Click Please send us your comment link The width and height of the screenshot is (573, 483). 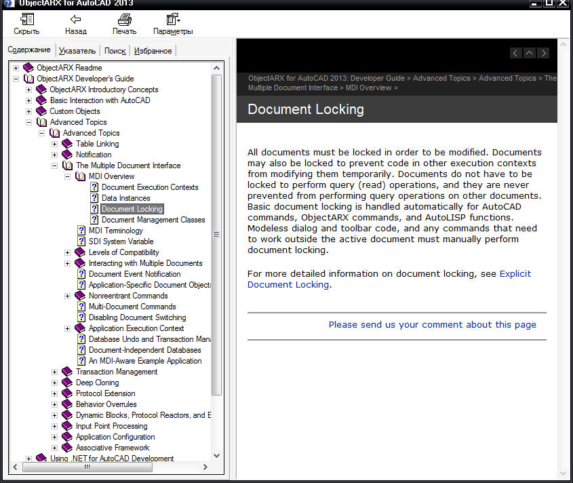[x=433, y=325]
